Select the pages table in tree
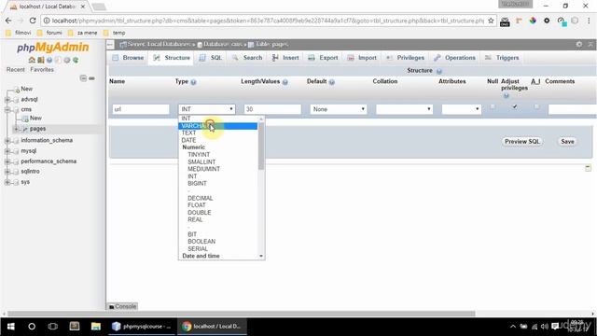 point(37,129)
